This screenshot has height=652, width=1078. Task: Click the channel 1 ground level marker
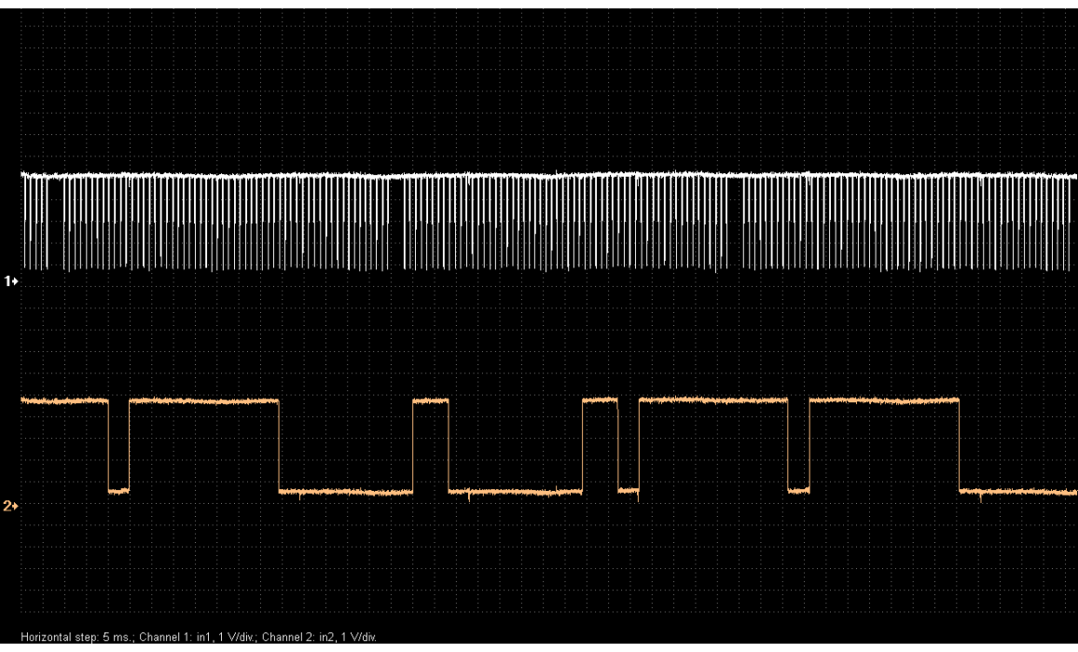pyautogui.click(x=11, y=279)
